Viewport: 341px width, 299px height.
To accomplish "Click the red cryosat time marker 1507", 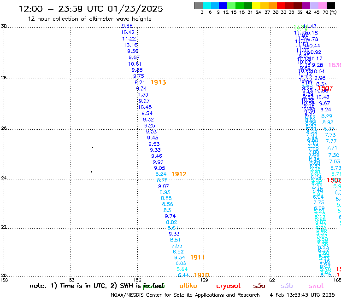I will [325, 88].
